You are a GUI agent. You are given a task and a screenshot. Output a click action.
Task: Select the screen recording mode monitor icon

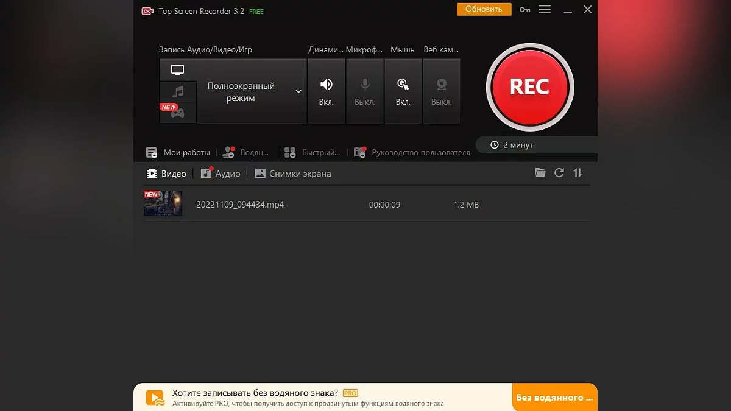(x=177, y=70)
